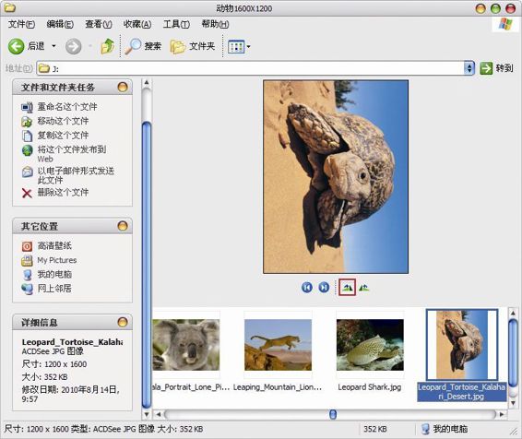Expand the address bar dropdown
The height and width of the screenshot is (439, 522).
(469, 68)
